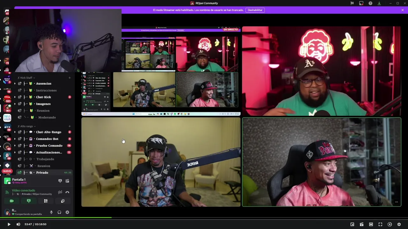Image resolution: width=408 pixels, height=229 pixels.
Task: Open Discord checkpoint flag icon in title bar
Action: pyautogui.click(x=352, y=3)
